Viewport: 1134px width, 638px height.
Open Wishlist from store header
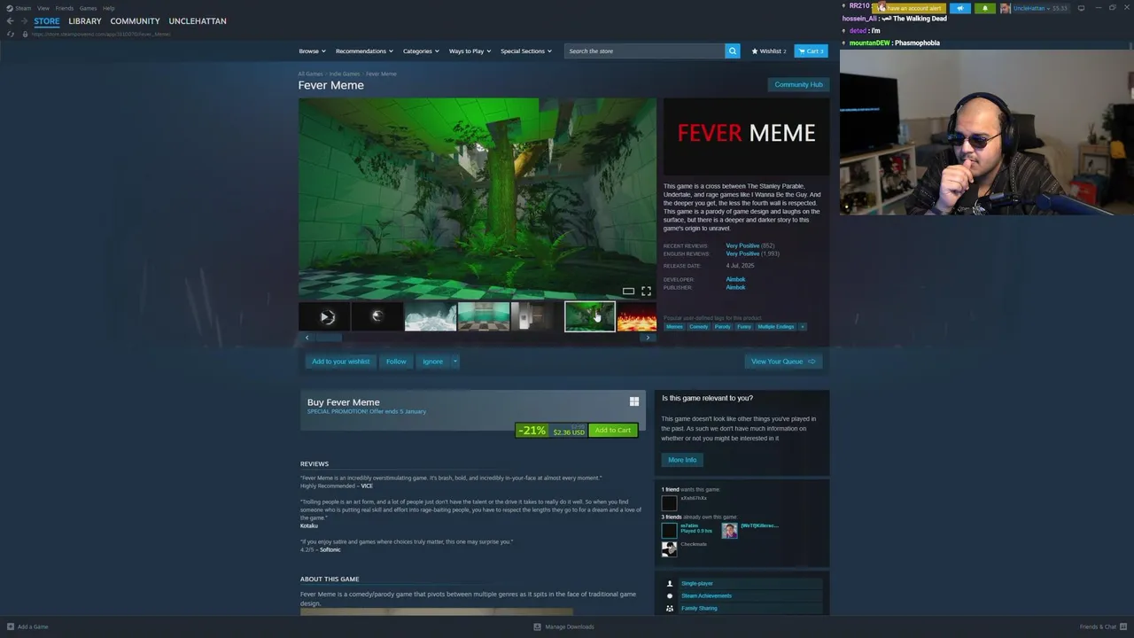pos(769,51)
